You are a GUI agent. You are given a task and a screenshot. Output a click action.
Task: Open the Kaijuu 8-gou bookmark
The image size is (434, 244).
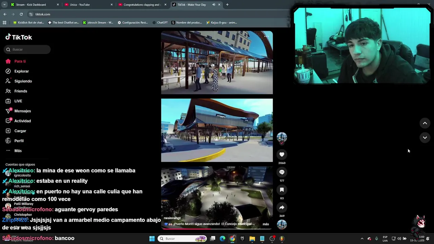click(x=222, y=23)
